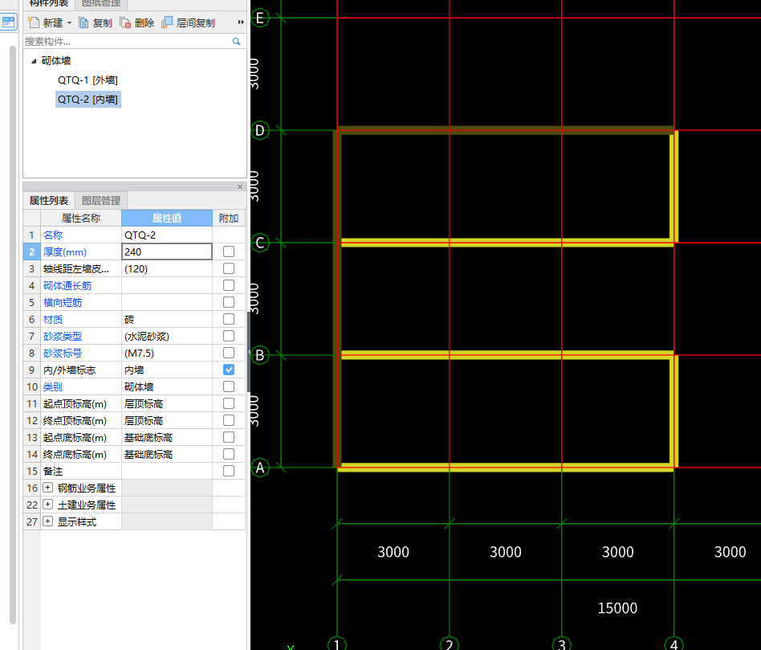Select QTQ-1 [外墙] in component list
The height and width of the screenshot is (650, 761).
(x=87, y=80)
